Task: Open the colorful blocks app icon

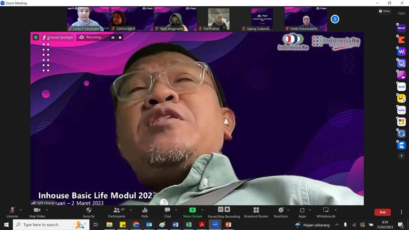Action: [401, 122]
